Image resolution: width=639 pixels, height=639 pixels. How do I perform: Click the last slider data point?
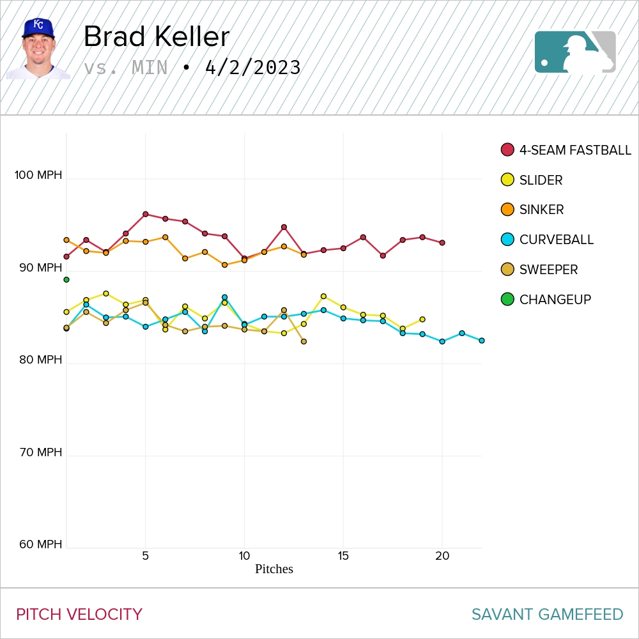[422, 319]
